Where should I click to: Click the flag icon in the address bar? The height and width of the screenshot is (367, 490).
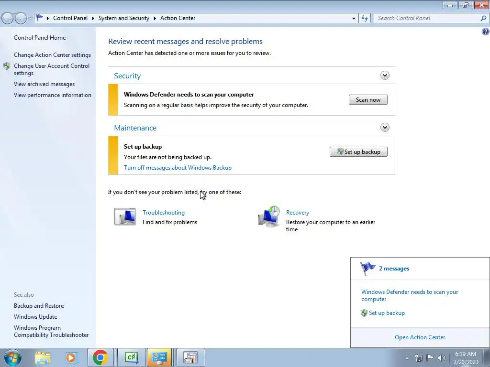[39, 18]
